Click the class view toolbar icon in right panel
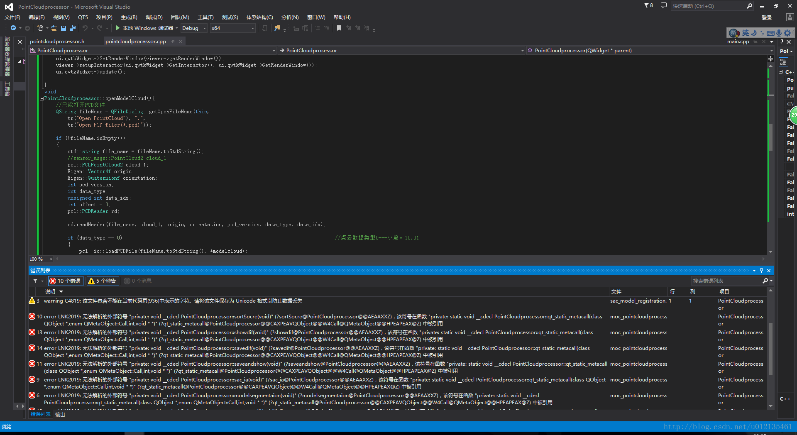 (783, 62)
